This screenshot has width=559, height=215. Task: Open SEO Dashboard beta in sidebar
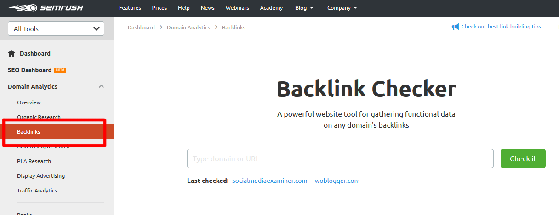tap(30, 70)
